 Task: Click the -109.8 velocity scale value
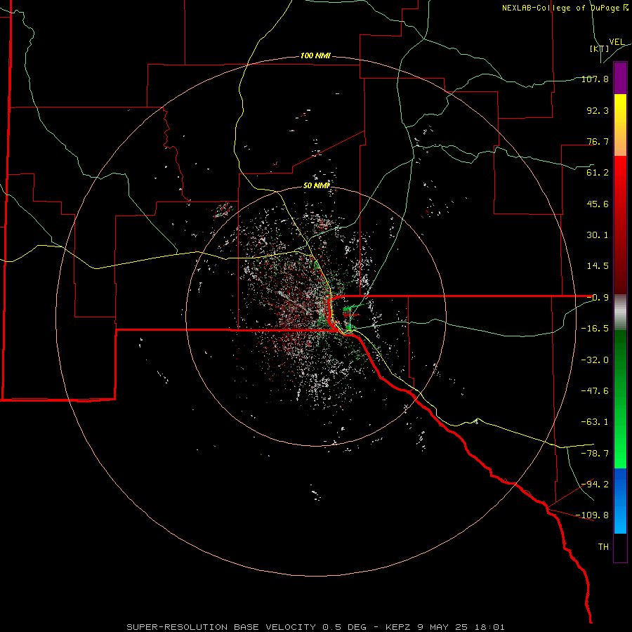tap(592, 515)
